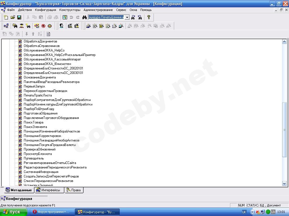289x216 pixels.
Task: Select ОбслуживаниеЭККА_КассовыйАппарат item
Action: click(52, 59)
